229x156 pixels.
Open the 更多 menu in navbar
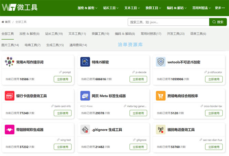coord(220,8)
